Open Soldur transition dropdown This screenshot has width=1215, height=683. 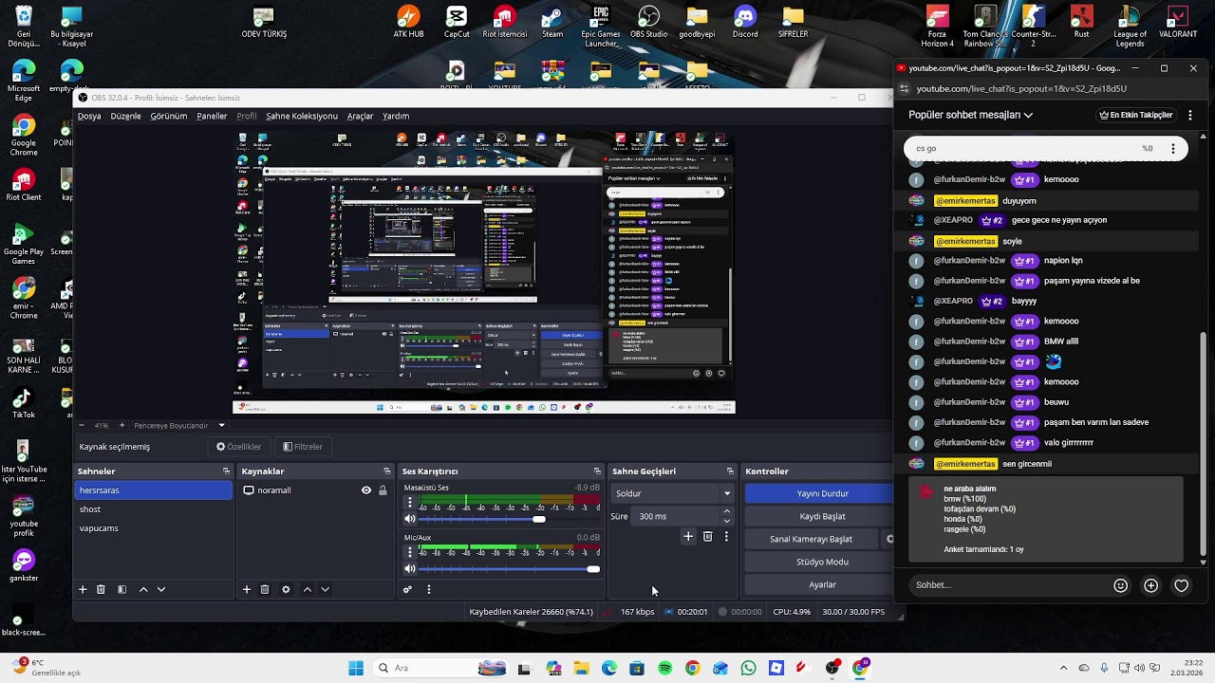point(673,493)
